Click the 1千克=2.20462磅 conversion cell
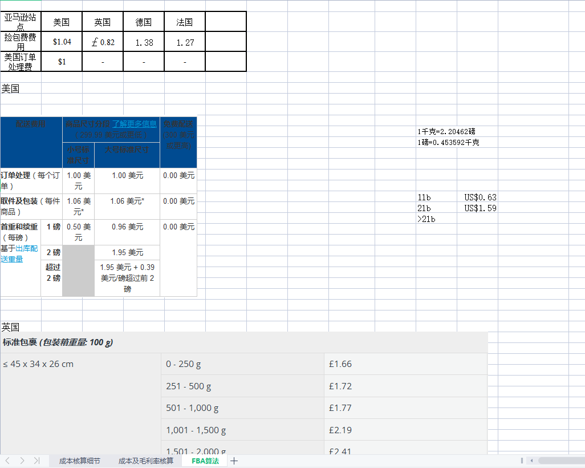This screenshot has height=468, width=585. point(446,131)
